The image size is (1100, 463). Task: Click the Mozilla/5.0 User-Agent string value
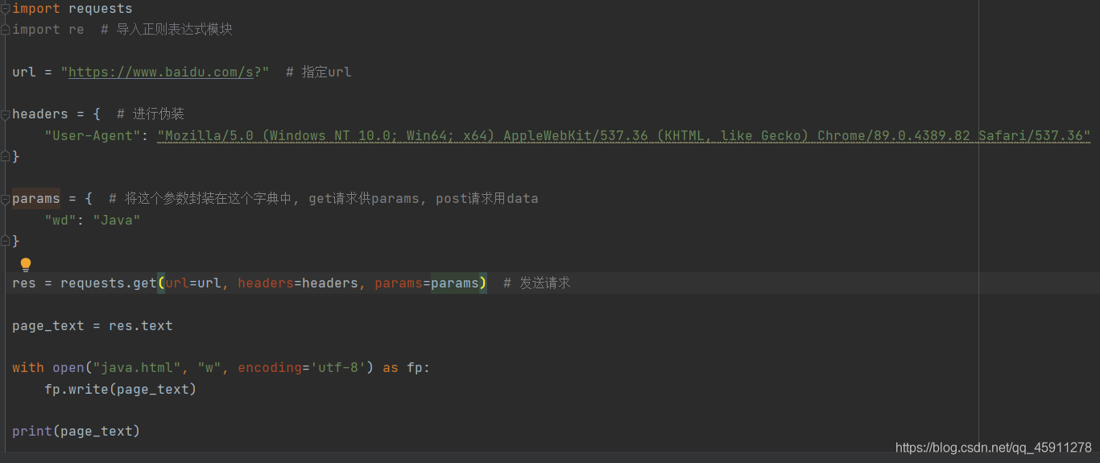(x=624, y=135)
